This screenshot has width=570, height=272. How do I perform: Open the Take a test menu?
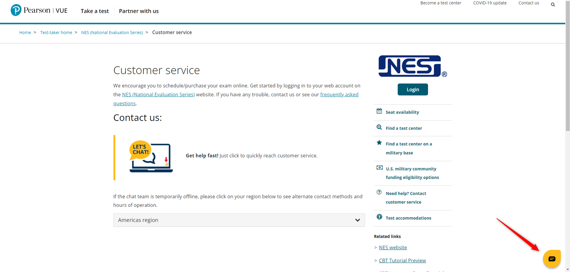(95, 11)
